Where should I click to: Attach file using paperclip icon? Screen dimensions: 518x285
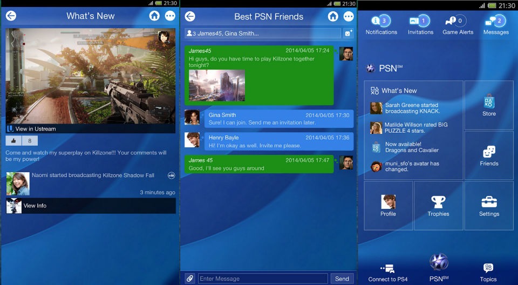[189, 279]
